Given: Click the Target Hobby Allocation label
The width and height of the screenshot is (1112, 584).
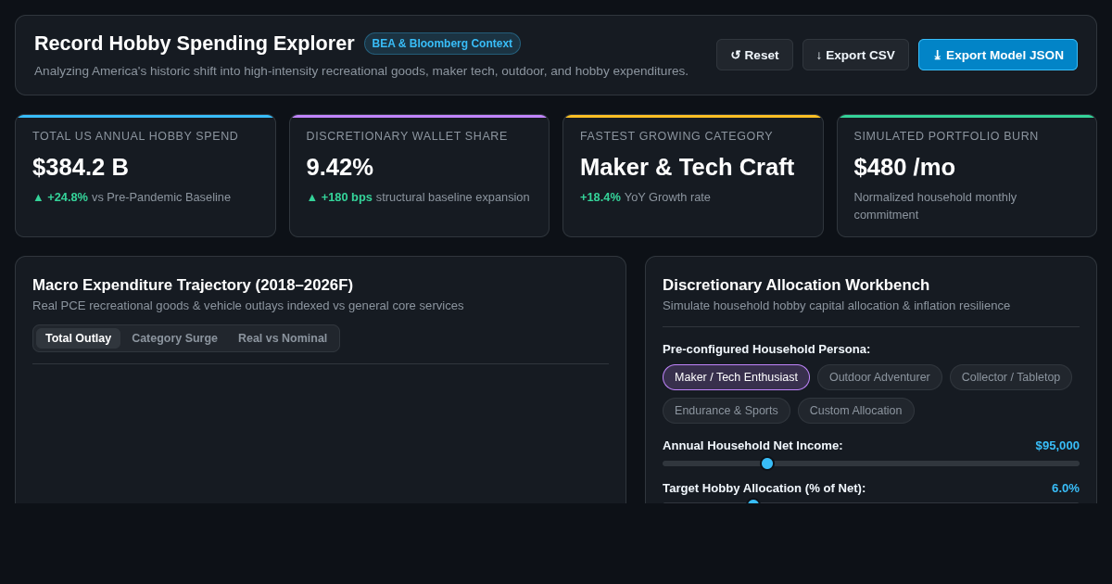Looking at the screenshot, I should 764,488.
